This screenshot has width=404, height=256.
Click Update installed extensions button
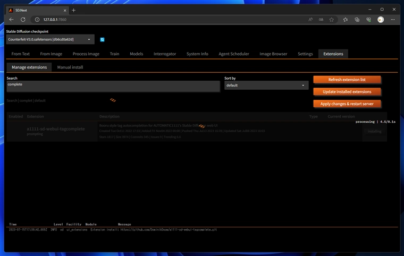click(x=347, y=92)
